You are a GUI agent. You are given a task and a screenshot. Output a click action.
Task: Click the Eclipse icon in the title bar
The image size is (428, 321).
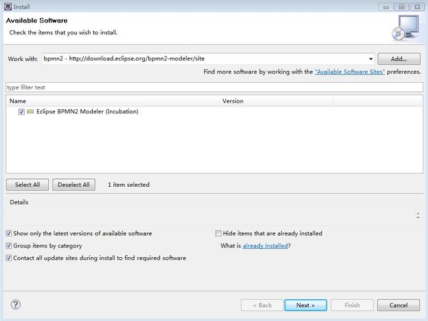[x=8, y=7]
